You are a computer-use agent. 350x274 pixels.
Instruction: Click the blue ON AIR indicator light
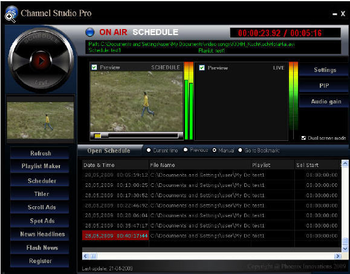pyautogui.click(x=90, y=32)
